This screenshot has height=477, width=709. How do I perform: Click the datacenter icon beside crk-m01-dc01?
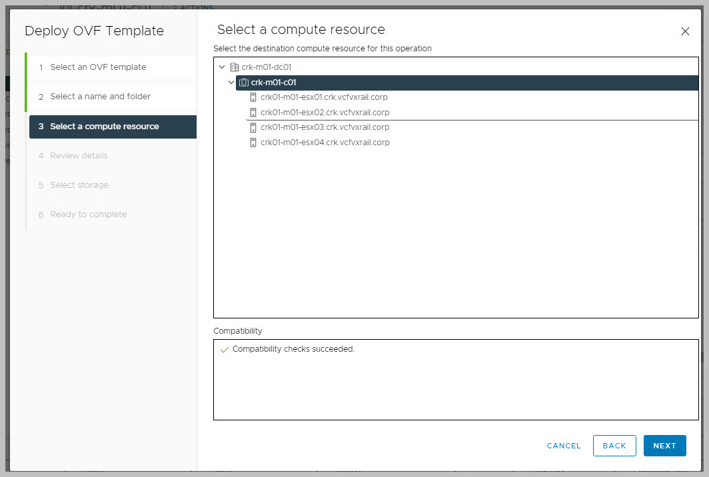coord(234,67)
